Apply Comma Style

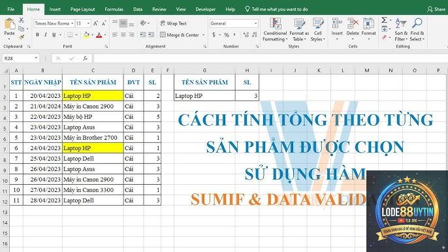[x=234, y=35]
